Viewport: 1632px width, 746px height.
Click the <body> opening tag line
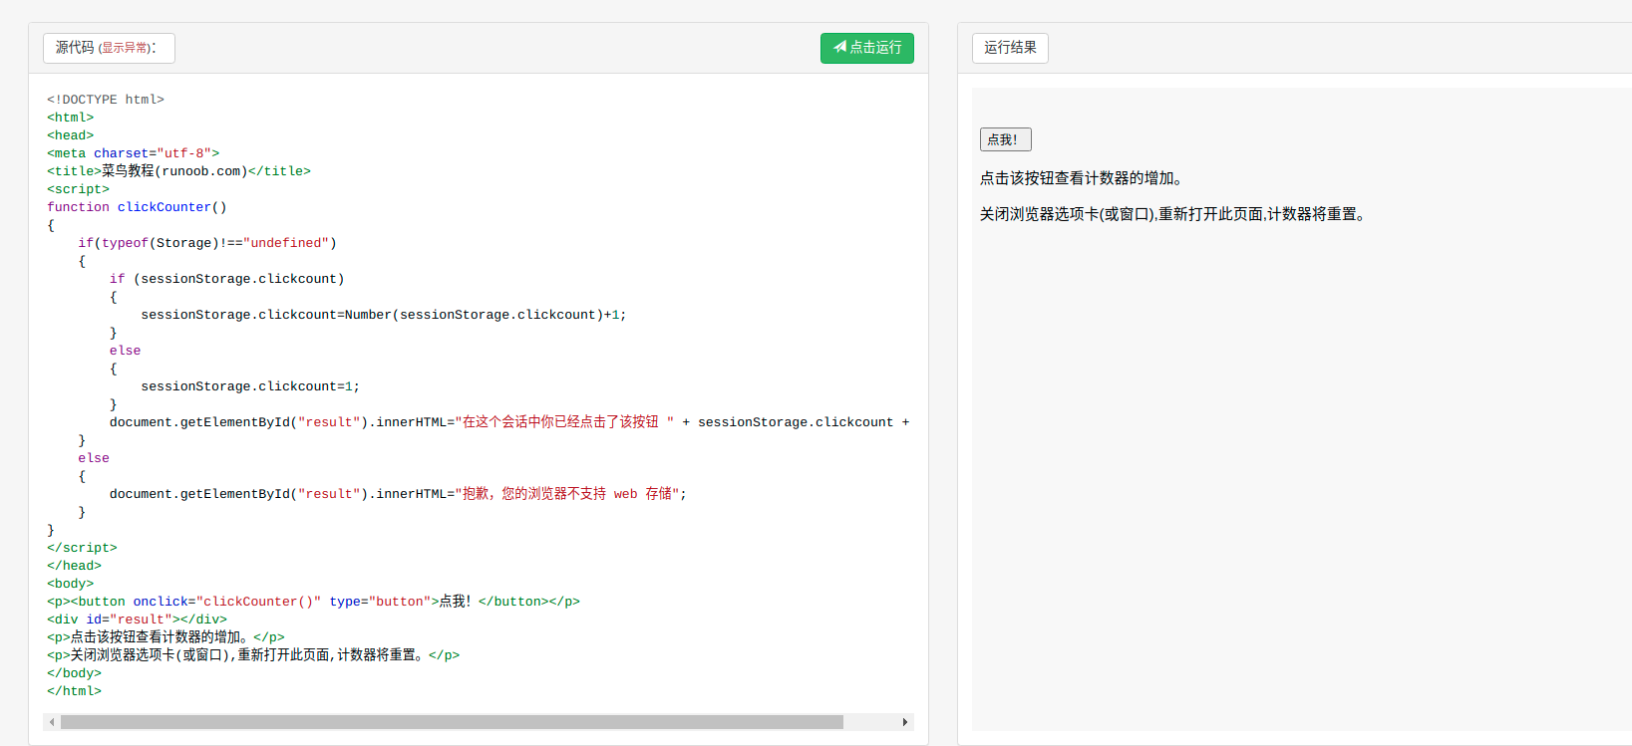coord(70,584)
